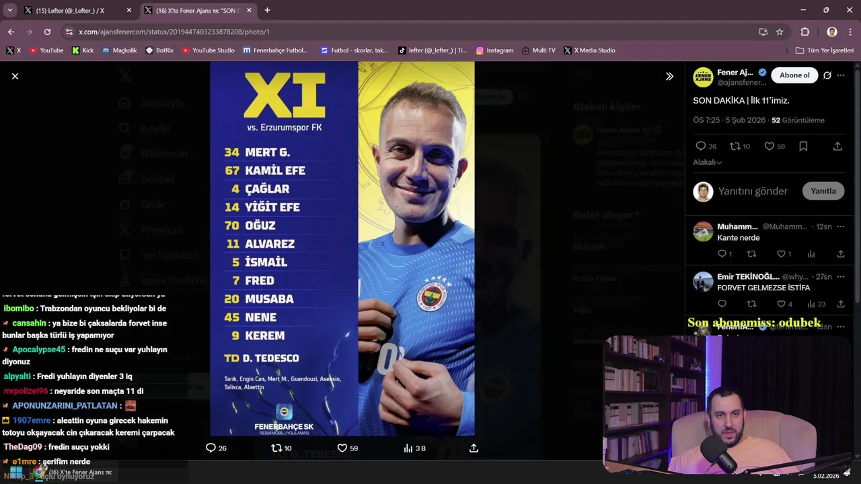Open the Fener Ajans profile avatar
This screenshot has width=861, height=484.
pos(703,77)
